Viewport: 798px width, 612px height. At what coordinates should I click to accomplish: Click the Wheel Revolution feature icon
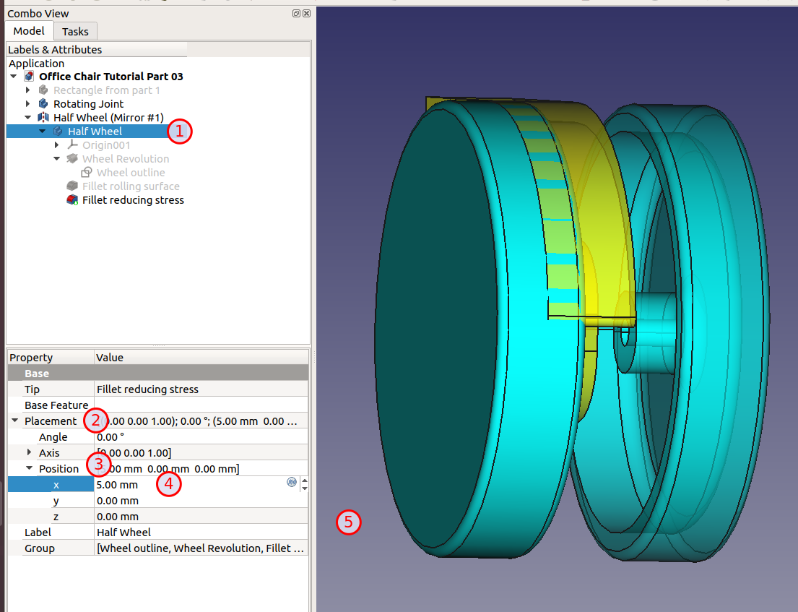(x=72, y=159)
